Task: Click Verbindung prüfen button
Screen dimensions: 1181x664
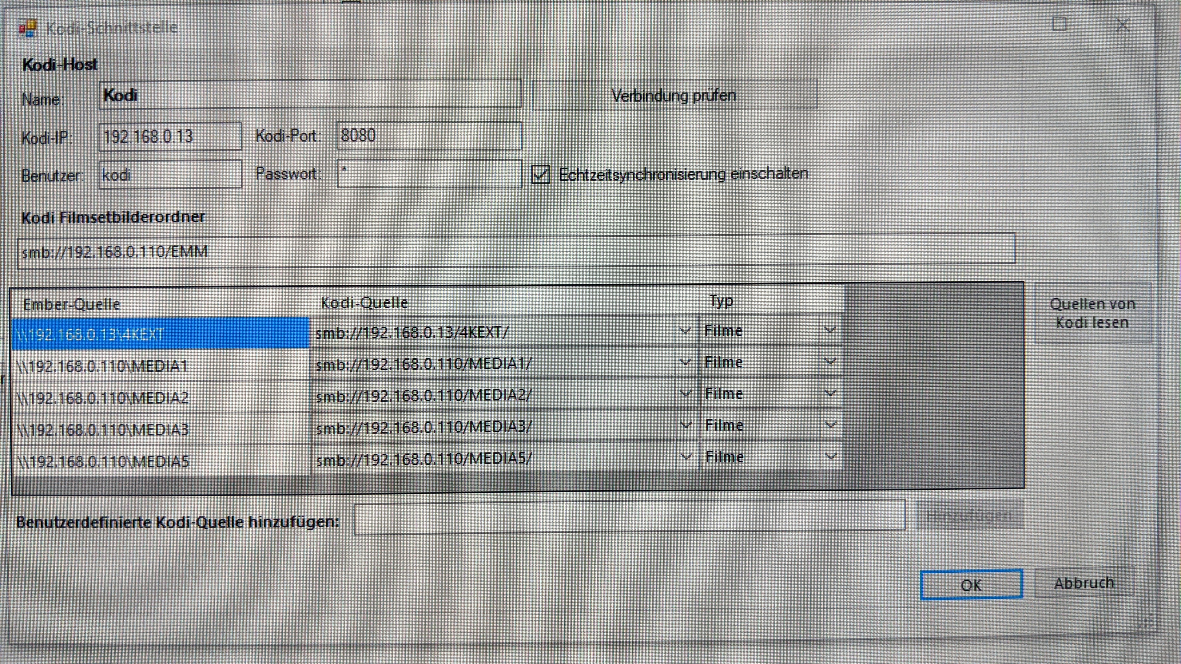Action: (x=674, y=94)
